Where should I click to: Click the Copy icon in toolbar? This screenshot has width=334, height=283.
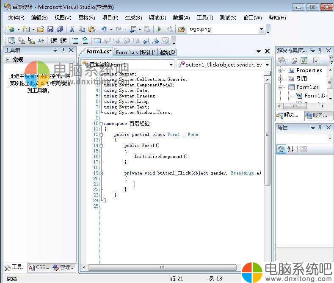pos(82,29)
